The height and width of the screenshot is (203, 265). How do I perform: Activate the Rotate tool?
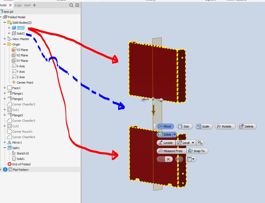click(225, 126)
